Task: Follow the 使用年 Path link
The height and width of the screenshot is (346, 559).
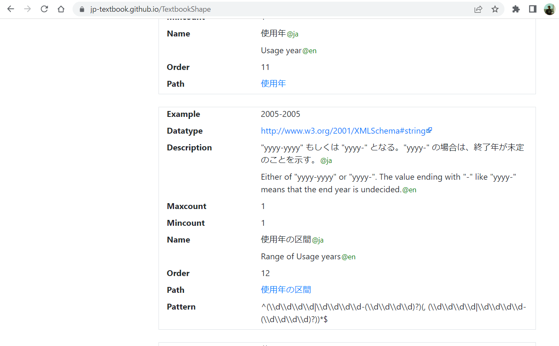Action: click(273, 83)
